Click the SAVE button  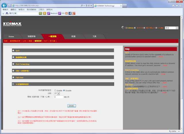(x=72, y=106)
